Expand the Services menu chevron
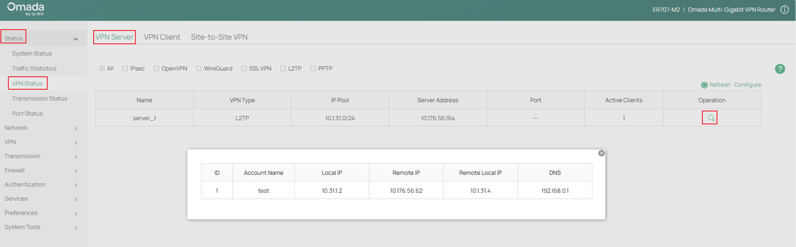This screenshot has height=247, width=796. pyautogui.click(x=76, y=199)
